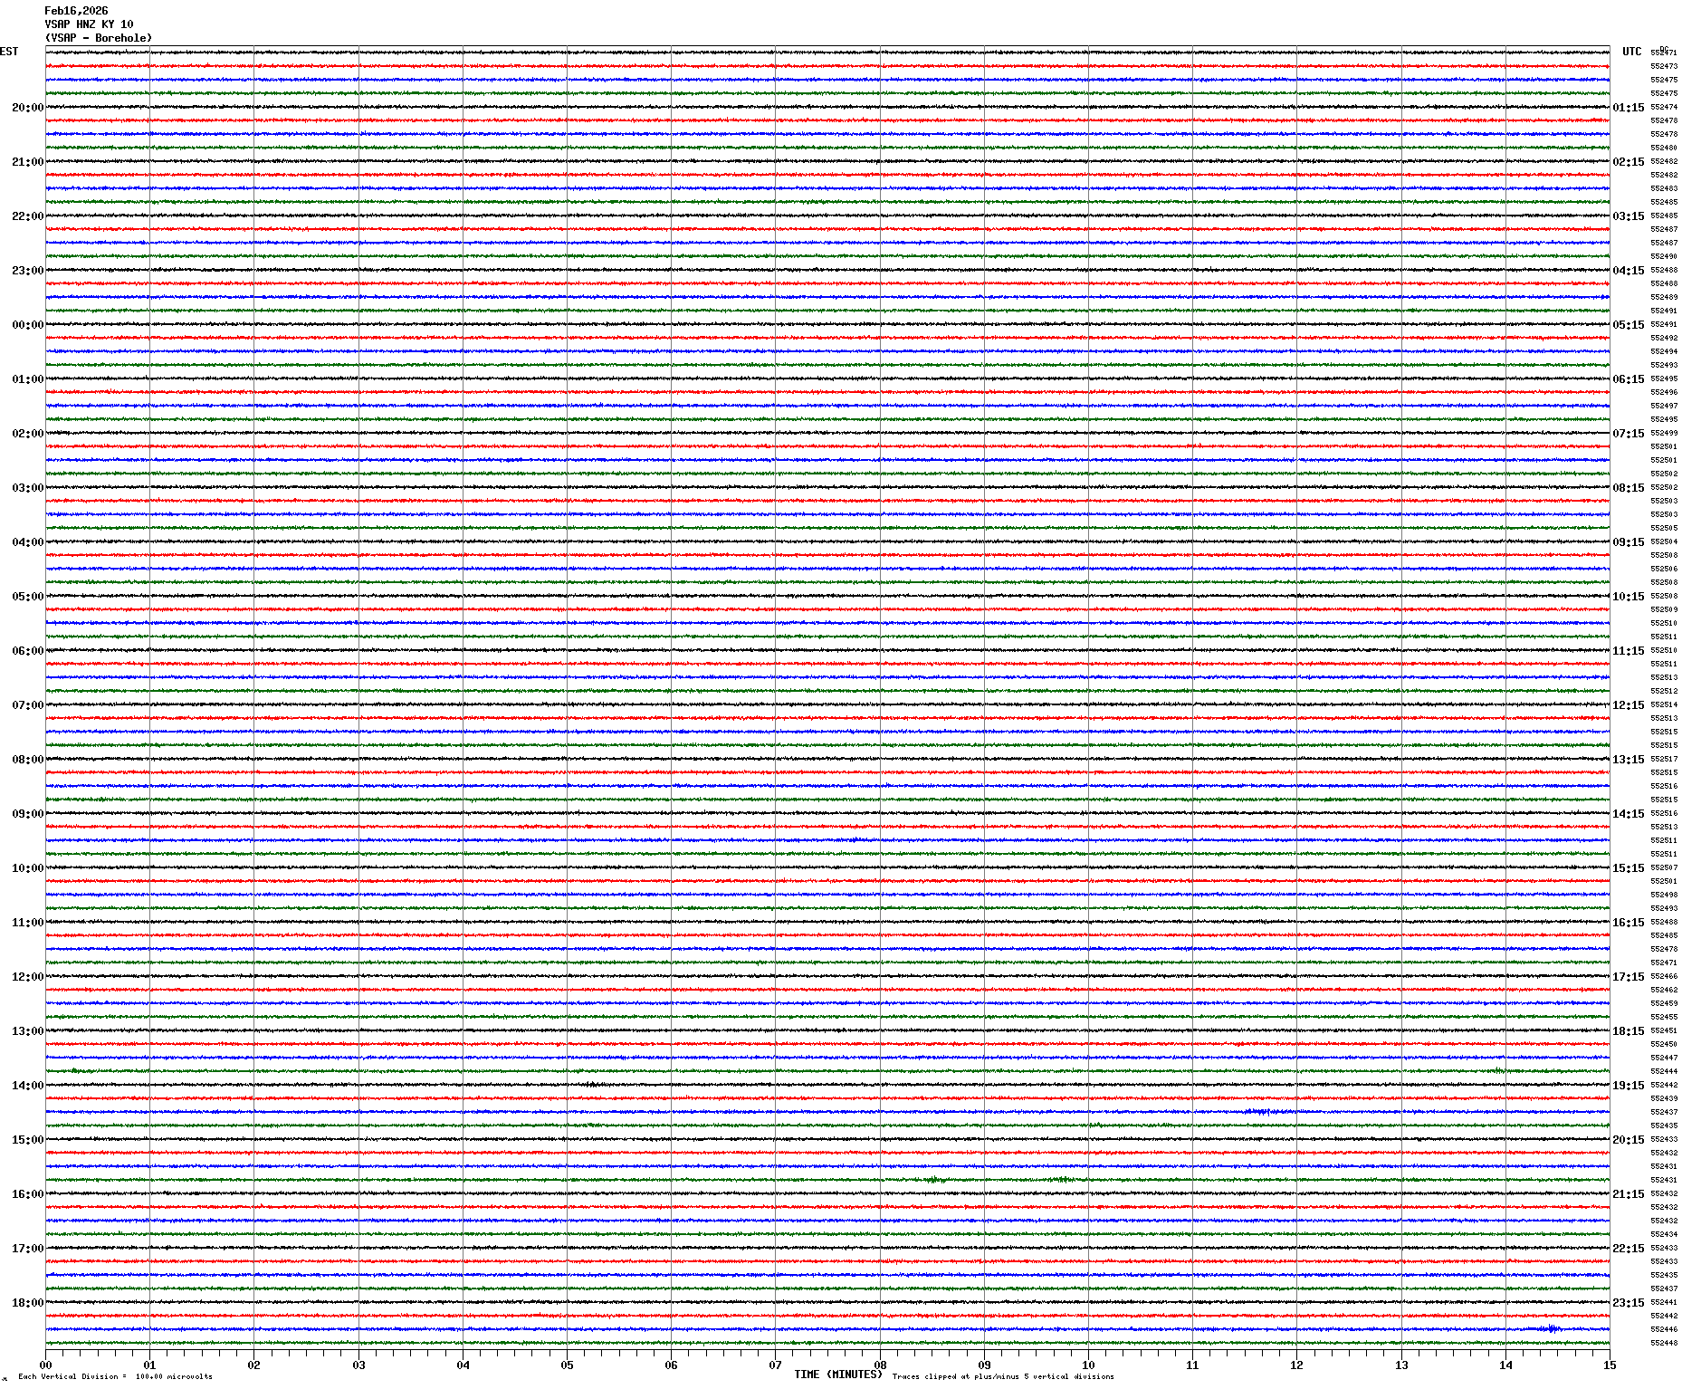Image resolution: width=1682 pixels, height=1389 pixels.
Task: Select the VSAP HNZ KY 10 station title
Action: click(89, 24)
